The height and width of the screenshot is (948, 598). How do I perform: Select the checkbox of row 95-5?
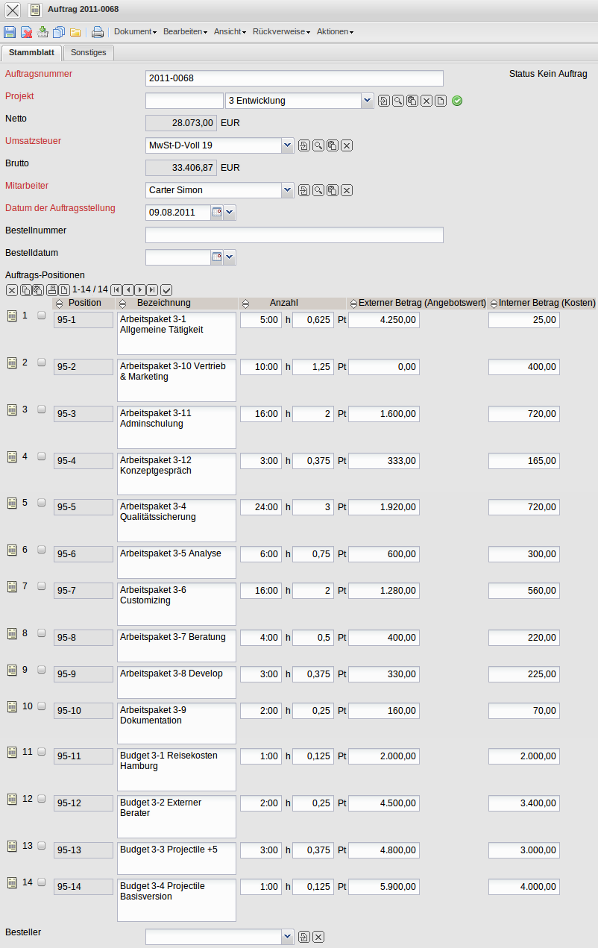(41, 503)
